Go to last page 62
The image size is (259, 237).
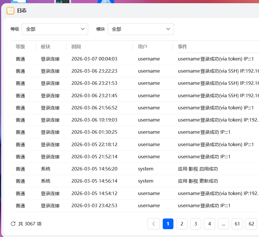251,224
